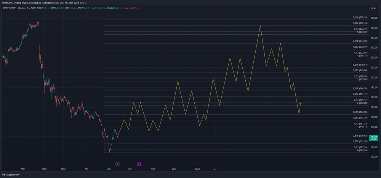Click the Май label on time axis
The height and width of the screenshot is (178, 381).
pos(23,168)
